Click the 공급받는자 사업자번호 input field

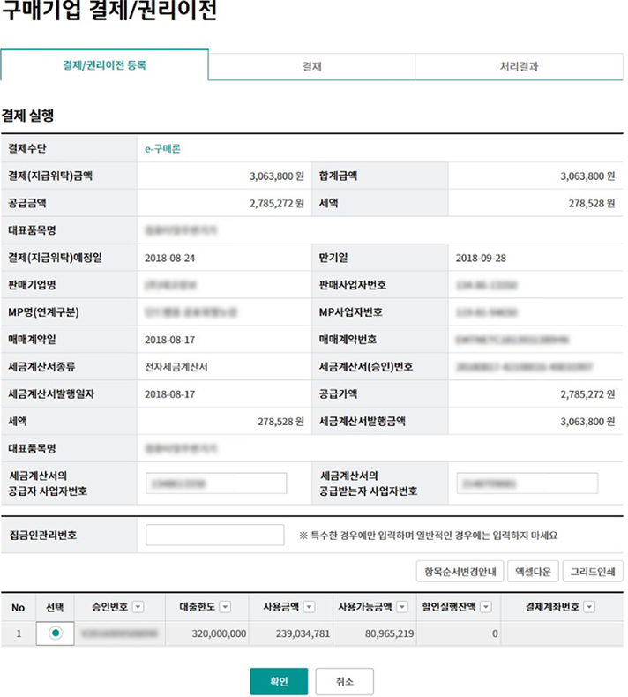coord(527,483)
